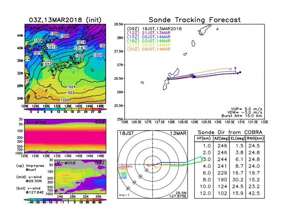Click the "VDW= -3.0 m/s" parameter text
Image resolution: width=282 pixels, height=218 pixels.
pyautogui.click(x=245, y=113)
